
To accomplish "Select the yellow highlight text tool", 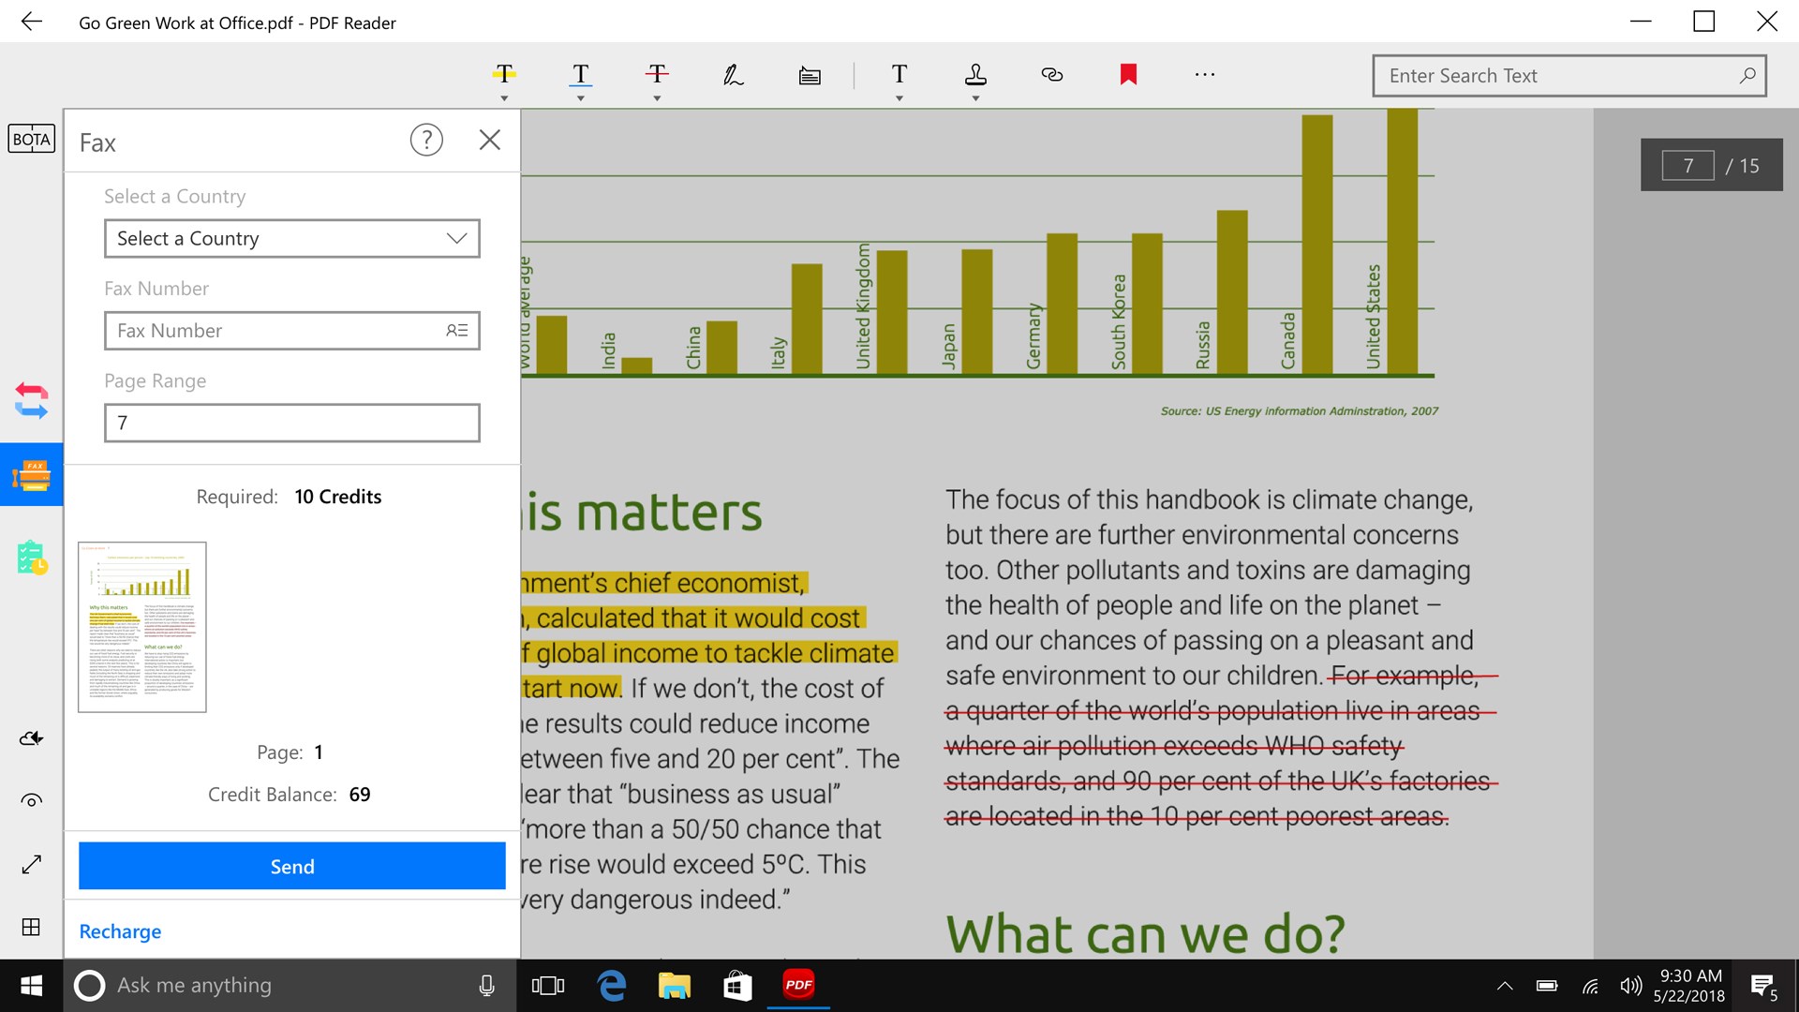I will tap(503, 75).
